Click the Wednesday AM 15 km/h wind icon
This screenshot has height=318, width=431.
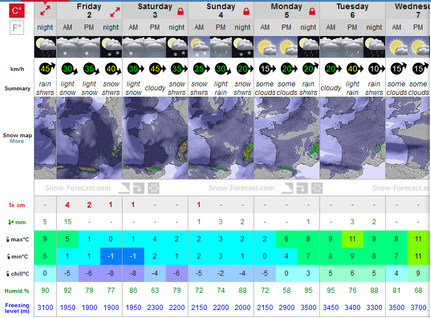pos(398,69)
